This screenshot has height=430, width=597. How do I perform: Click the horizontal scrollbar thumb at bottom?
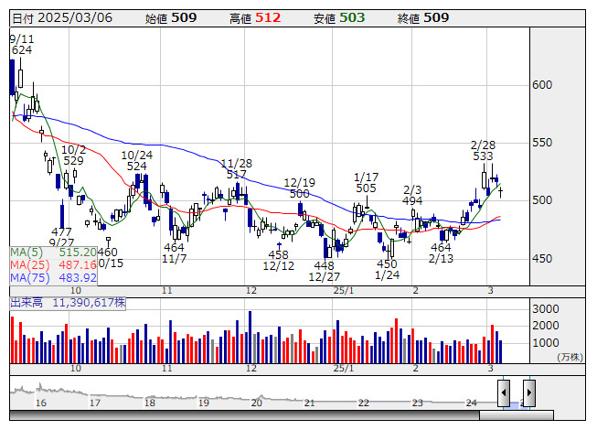coord(517,415)
